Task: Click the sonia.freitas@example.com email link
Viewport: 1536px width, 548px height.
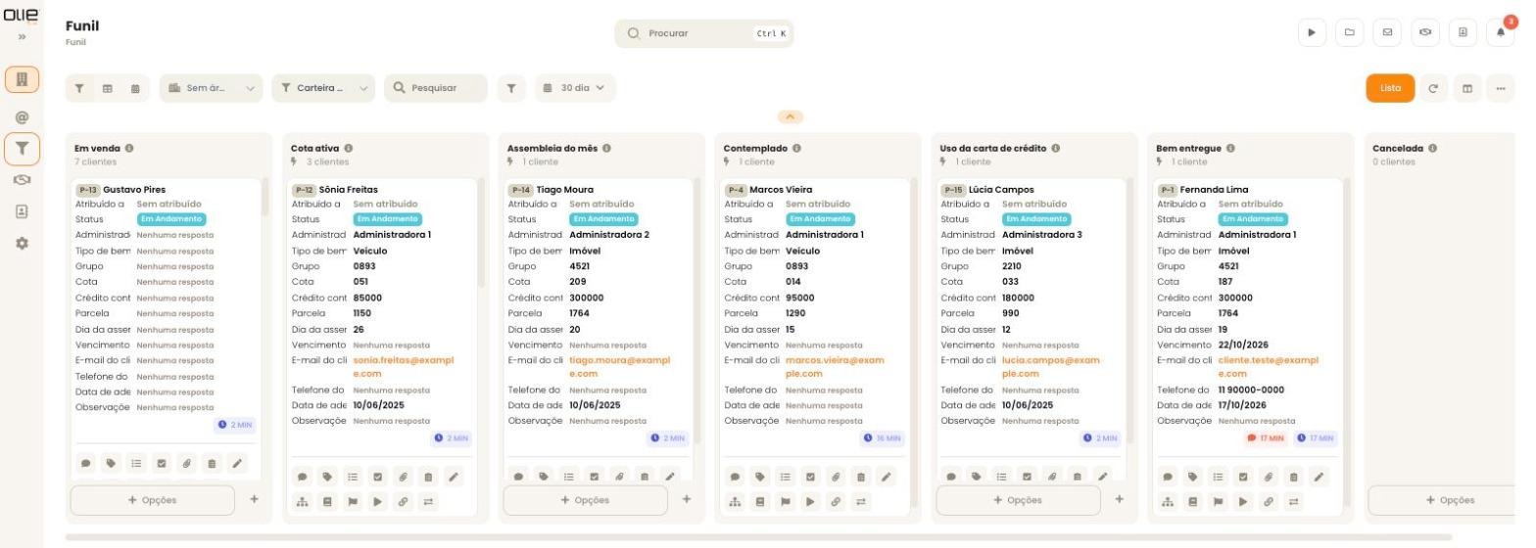Action: pos(404,367)
